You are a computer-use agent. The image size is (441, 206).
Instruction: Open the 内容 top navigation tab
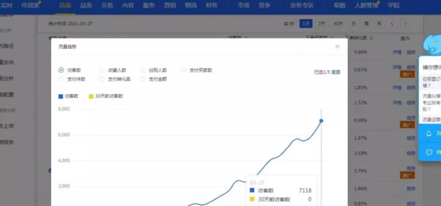[128, 5]
